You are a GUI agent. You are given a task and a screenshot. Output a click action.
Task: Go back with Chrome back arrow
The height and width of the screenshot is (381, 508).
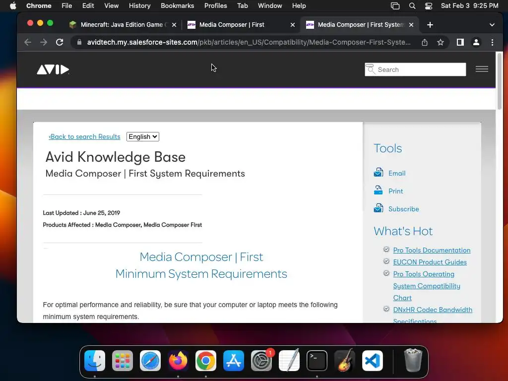pyautogui.click(x=28, y=42)
